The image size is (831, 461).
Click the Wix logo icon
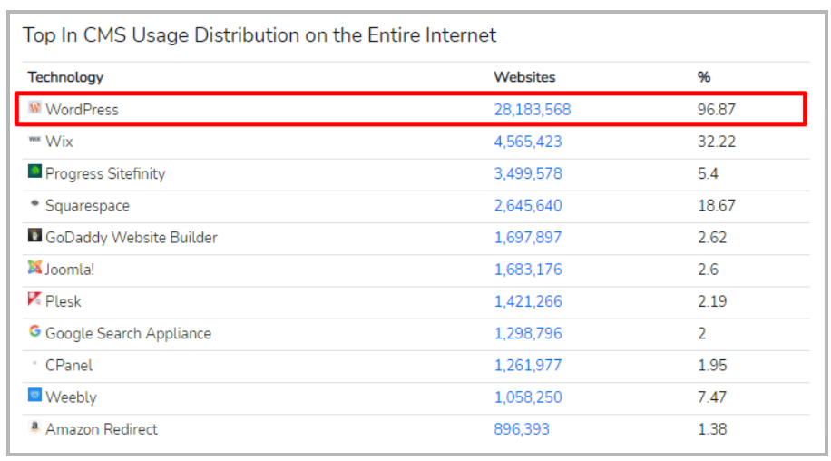34,140
